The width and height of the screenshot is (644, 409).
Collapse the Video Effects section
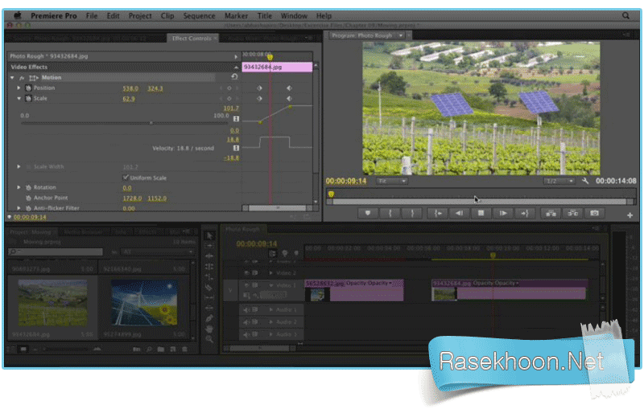pyautogui.click(x=236, y=67)
